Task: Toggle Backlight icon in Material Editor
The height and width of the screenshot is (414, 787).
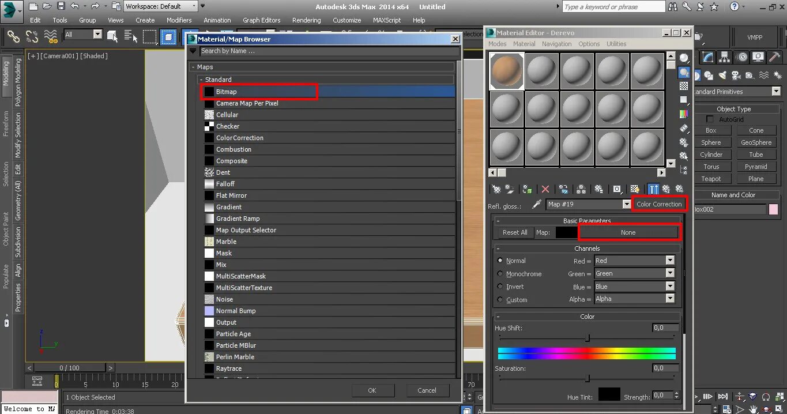Action: 684,73
